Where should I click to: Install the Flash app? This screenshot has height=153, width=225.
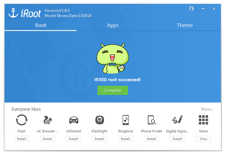[x=21, y=139]
